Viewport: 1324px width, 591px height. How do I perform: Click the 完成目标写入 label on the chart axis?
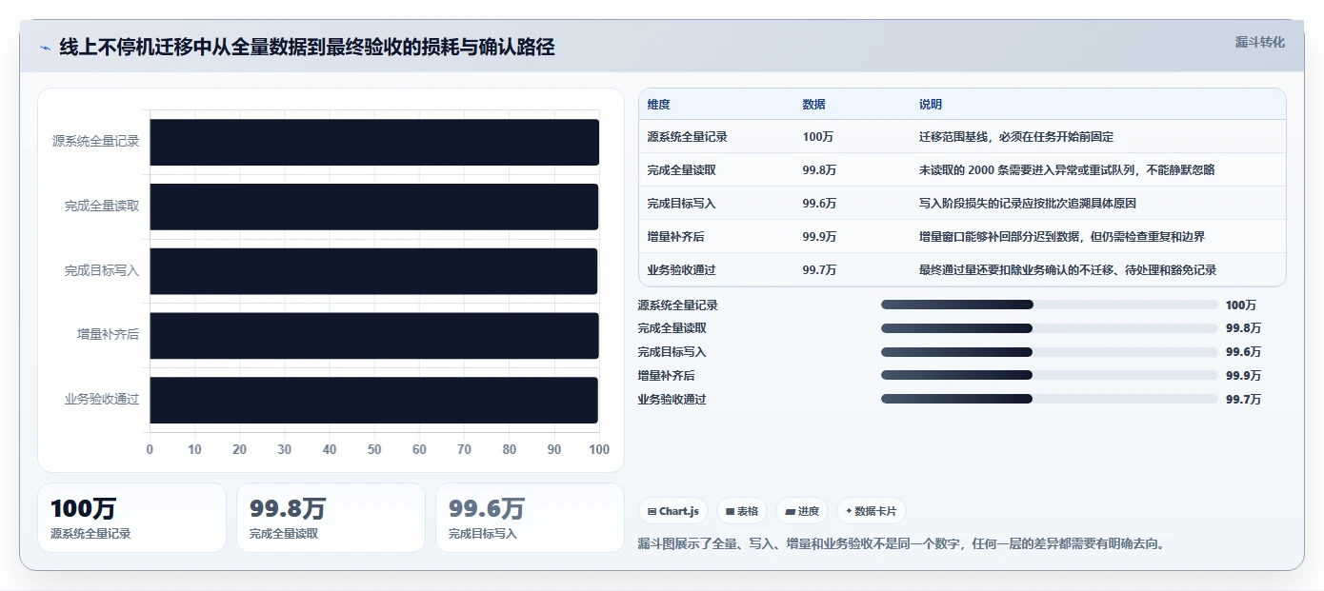[102, 271]
